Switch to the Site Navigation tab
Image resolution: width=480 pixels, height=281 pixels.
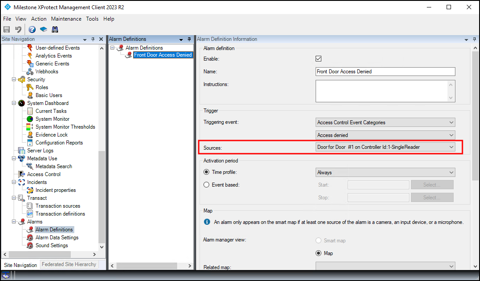tap(21, 265)
